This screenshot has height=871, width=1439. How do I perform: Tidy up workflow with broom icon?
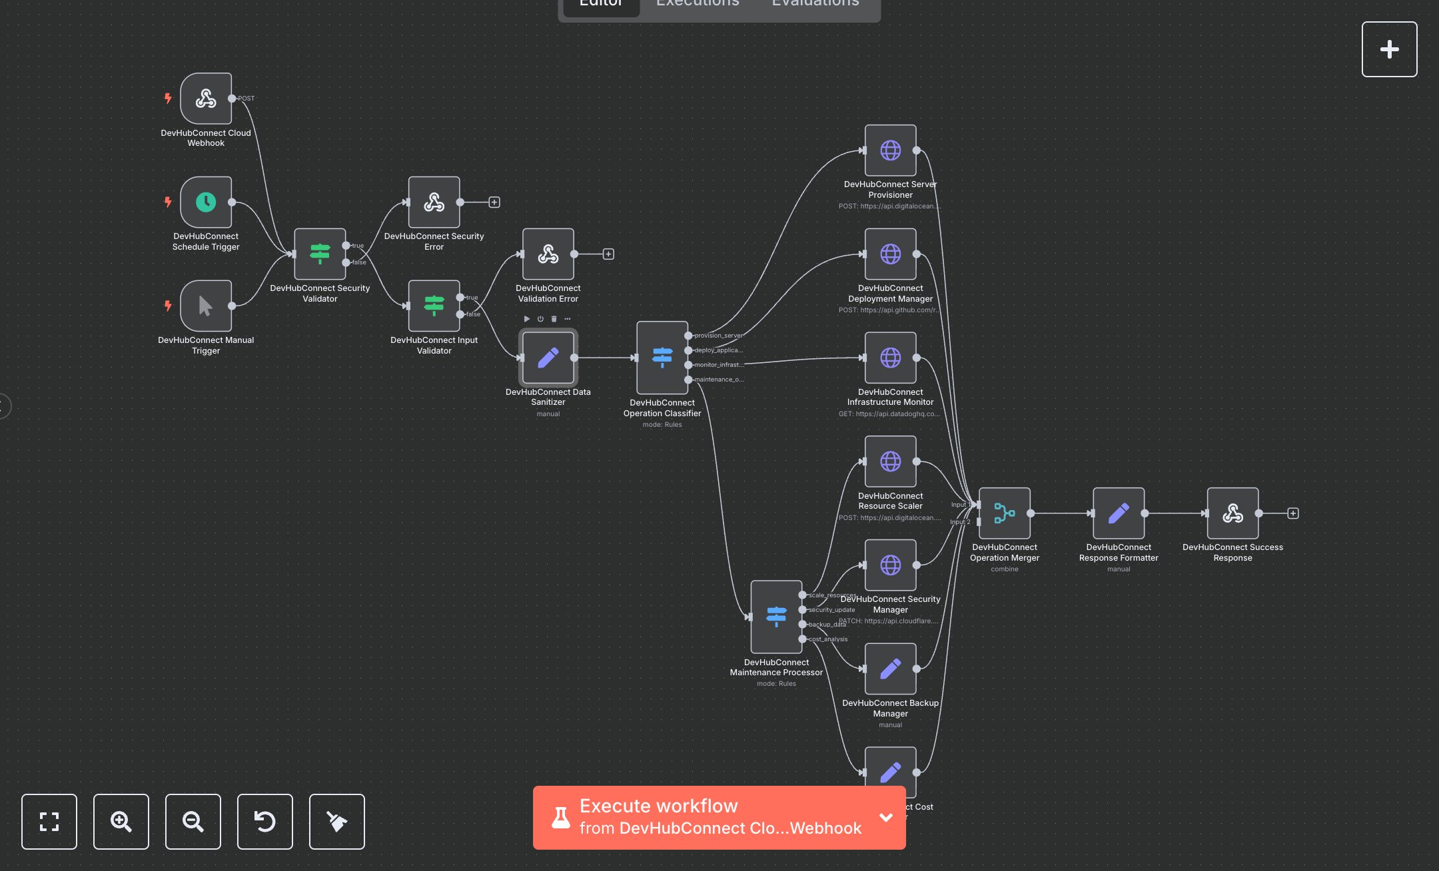(x=336, y=821)
